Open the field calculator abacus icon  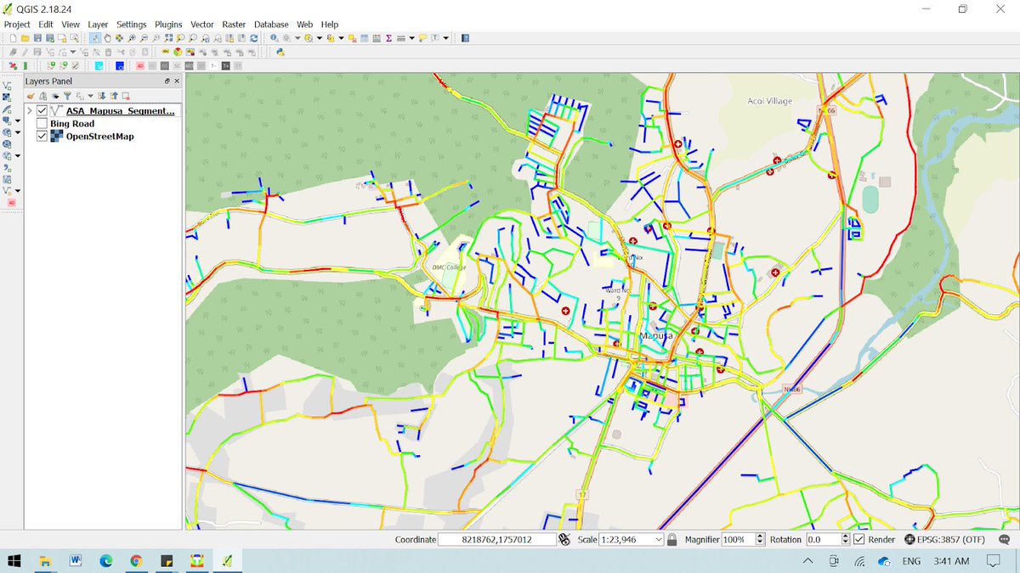pos(376,38)
